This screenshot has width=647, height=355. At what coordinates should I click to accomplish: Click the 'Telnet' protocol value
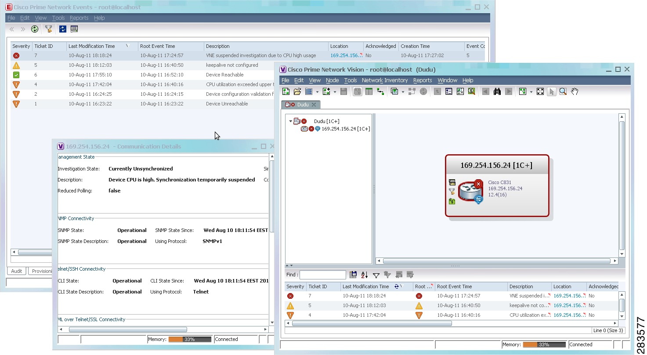[x=201, y=292]
